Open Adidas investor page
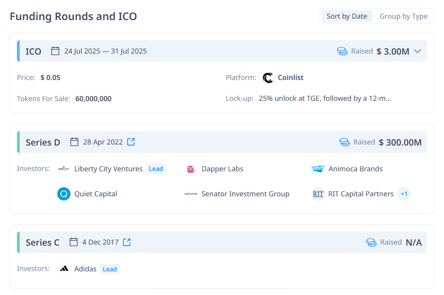 click(85, 269)
